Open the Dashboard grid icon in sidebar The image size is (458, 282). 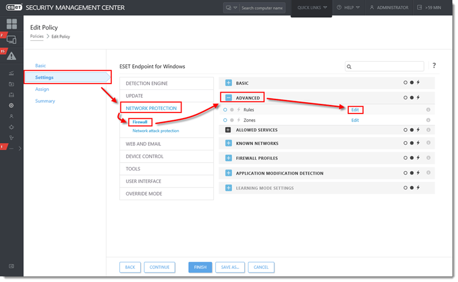pyautogui.click(x=12, y=24)
